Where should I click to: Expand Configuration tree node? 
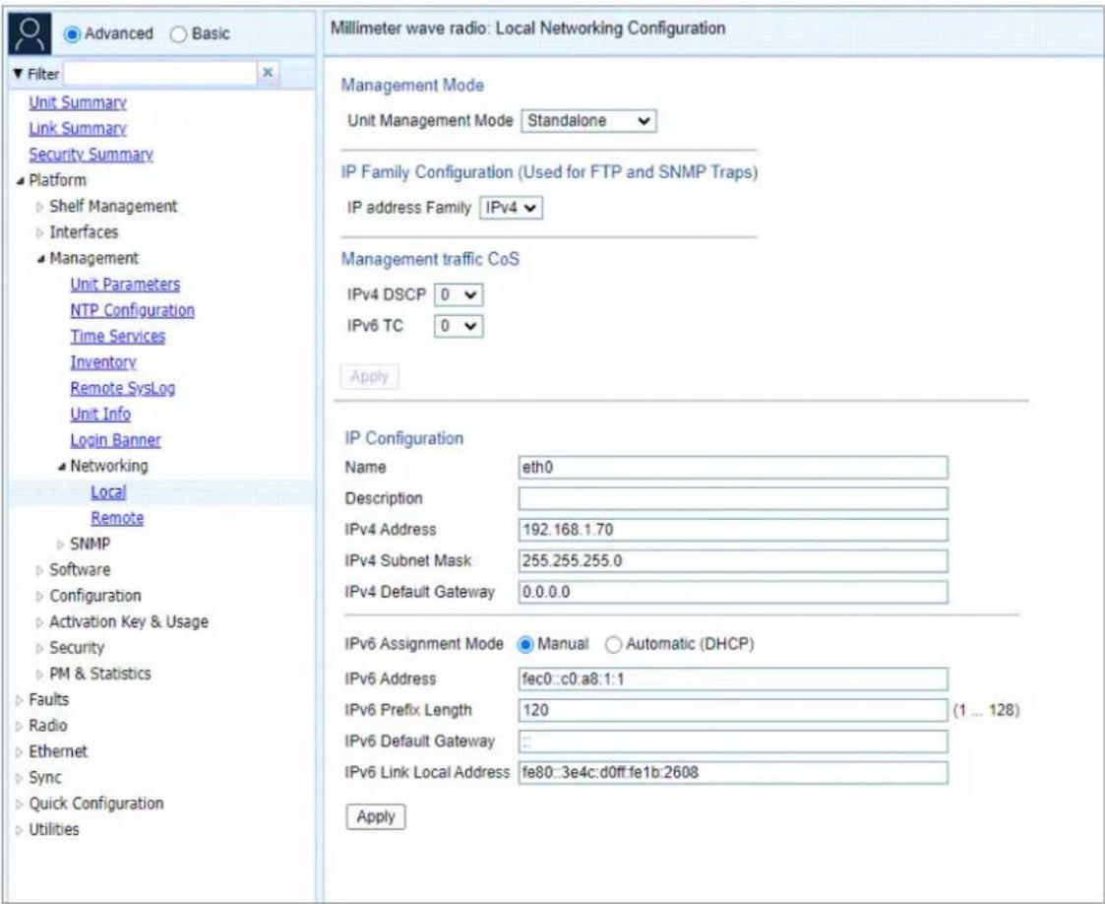[40, 597]
